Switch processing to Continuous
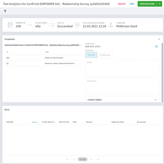 pos(105,55)
